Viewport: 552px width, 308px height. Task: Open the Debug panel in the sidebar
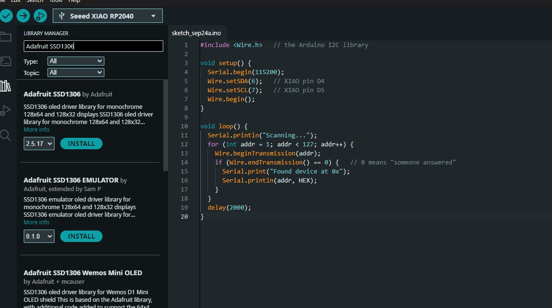[6, 110]
